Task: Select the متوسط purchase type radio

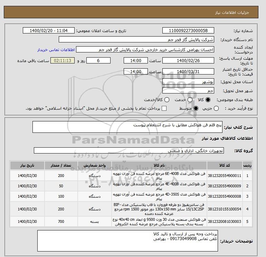Action: [196, 108]
